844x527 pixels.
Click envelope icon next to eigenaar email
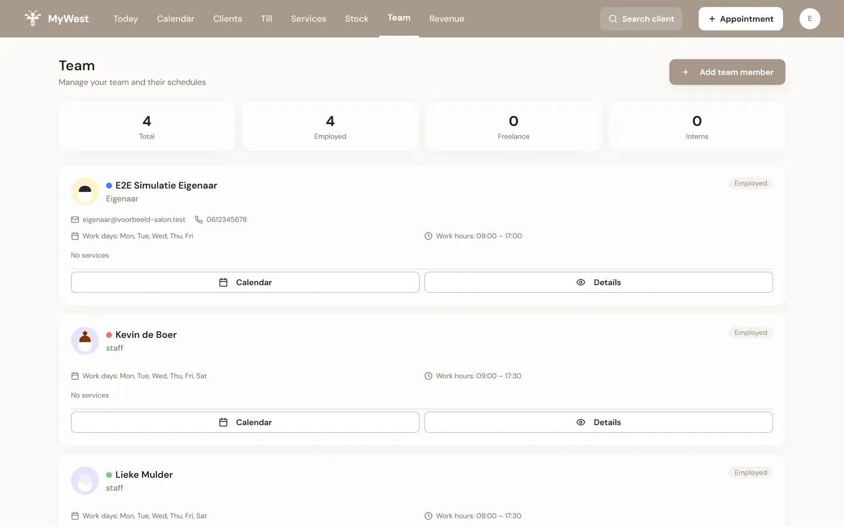tap(75, 220)
